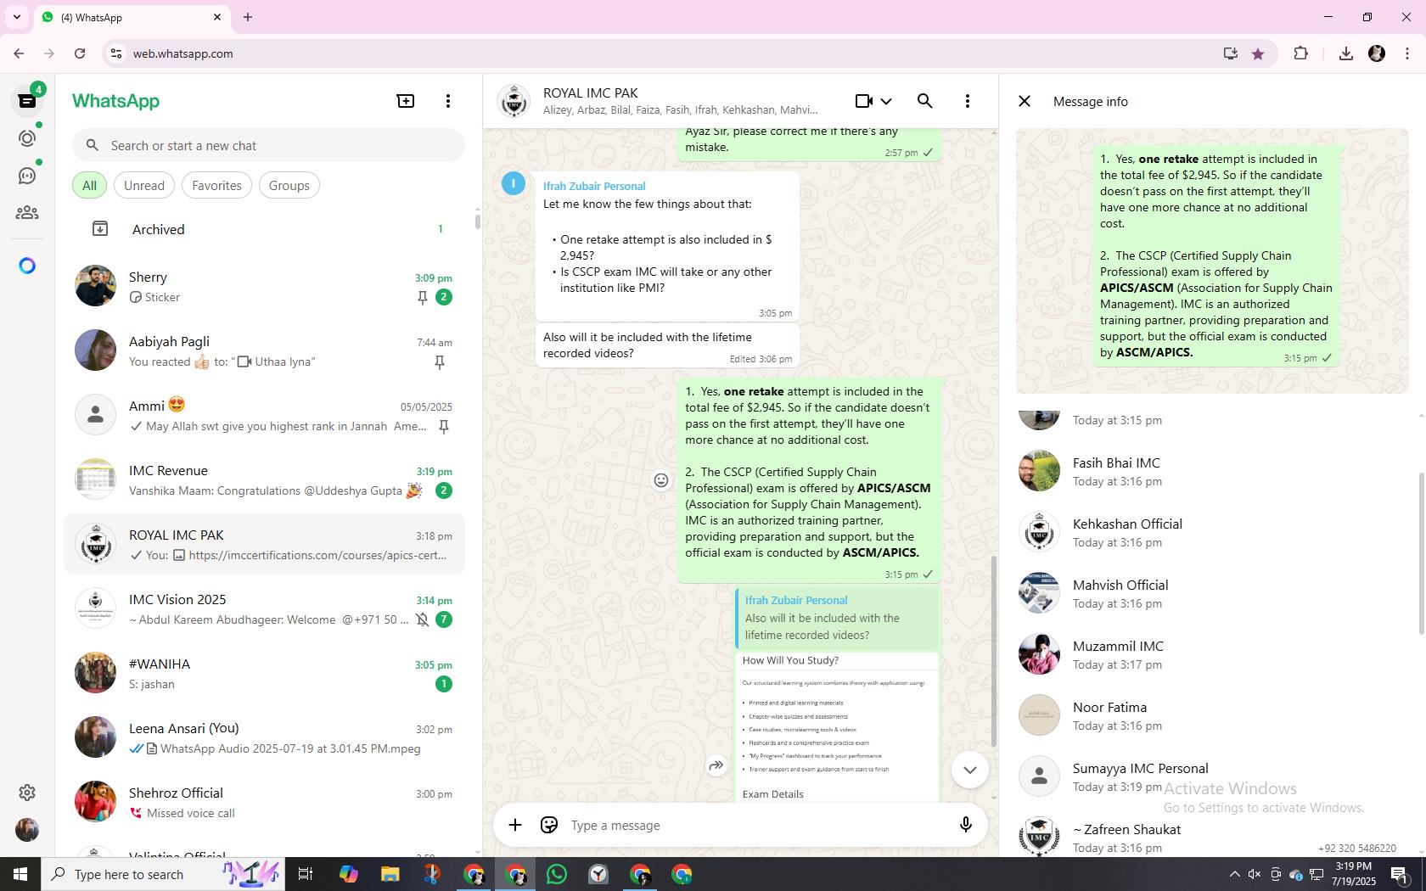Start video call in ROYAL IMC PAK
This screenshot has width=1426, height=891.
864,101
